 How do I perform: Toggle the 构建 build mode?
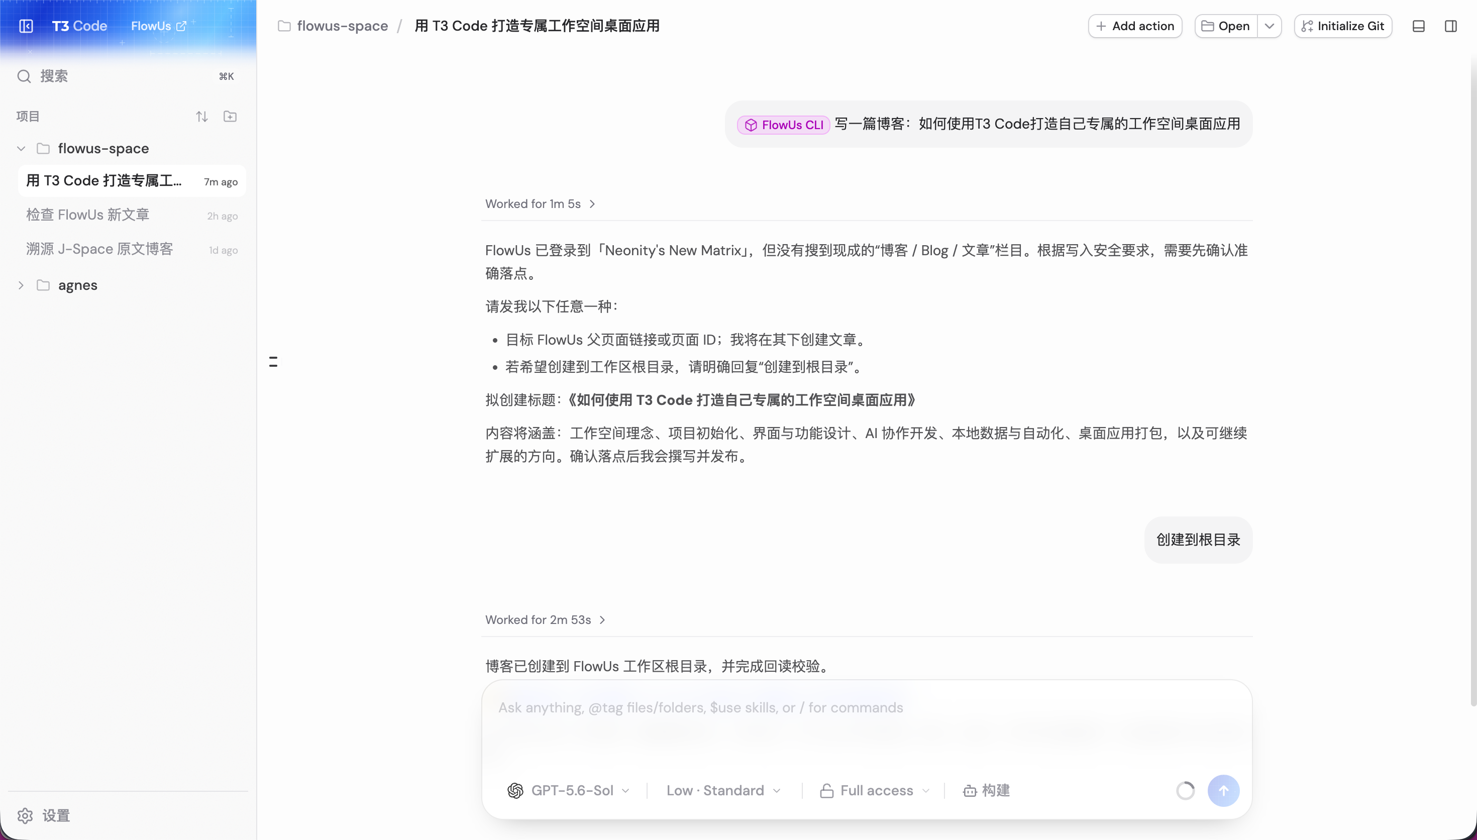coord(986,790)
